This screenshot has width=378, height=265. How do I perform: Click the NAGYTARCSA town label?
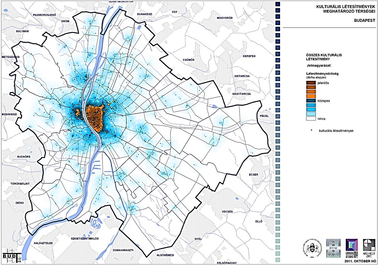click(242, 94)
